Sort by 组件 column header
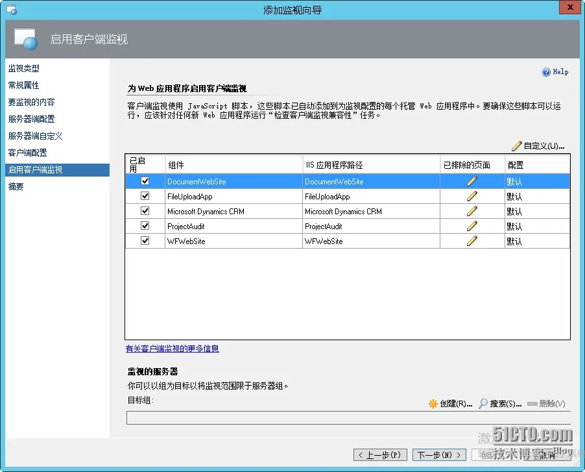The width and height of the screenshot is (585, 472). point(233,165)
